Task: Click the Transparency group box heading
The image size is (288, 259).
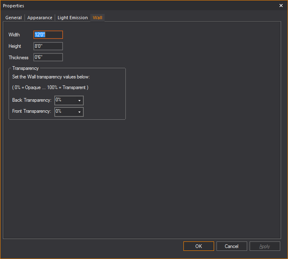Action: [25, 68]
